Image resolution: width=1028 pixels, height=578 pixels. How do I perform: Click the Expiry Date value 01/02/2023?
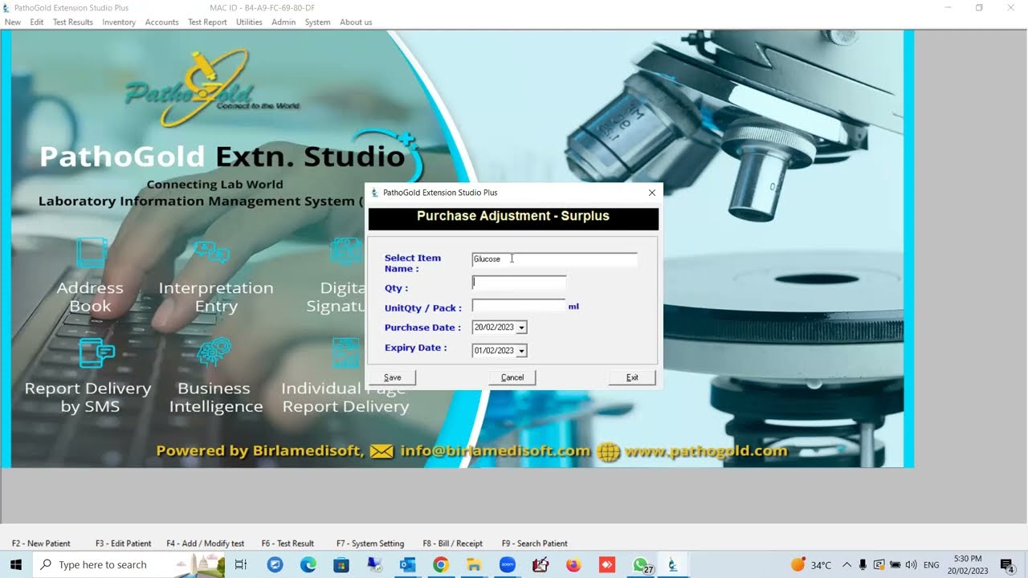click(x=494, y=351)
